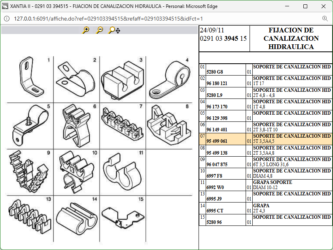Click the site information icon in address bar
The height and width of the screenshot is (250, 333).
click(7, 19)
